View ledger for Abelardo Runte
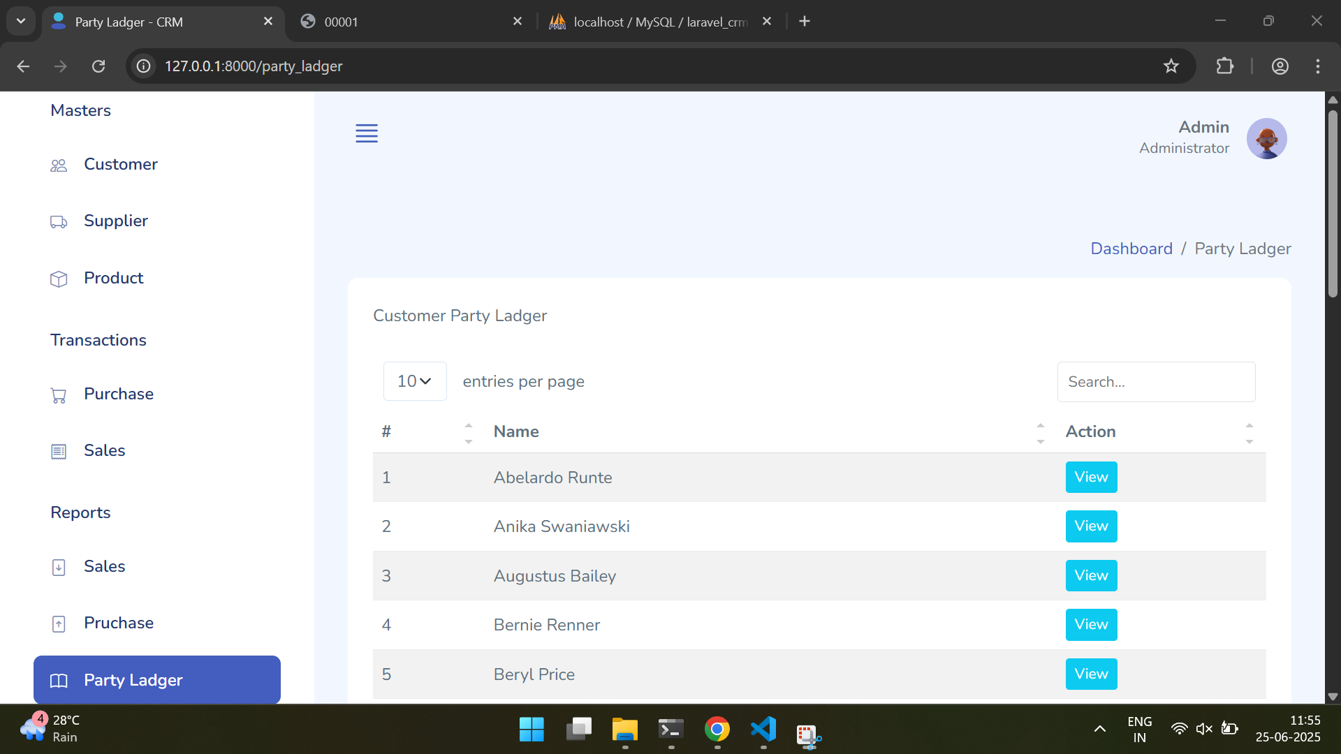 (x=1091, y=477)
